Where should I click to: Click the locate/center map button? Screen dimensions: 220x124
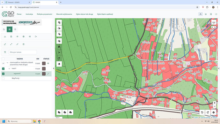pos(214,112)
